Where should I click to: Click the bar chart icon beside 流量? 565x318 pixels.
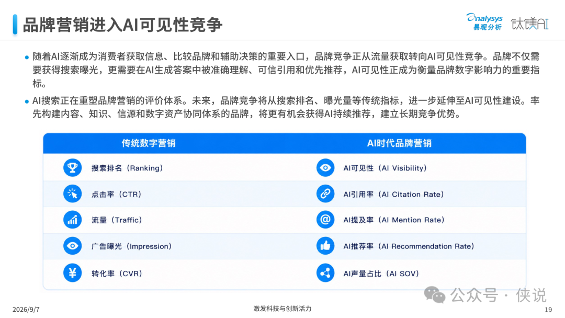tap(72, 220)
